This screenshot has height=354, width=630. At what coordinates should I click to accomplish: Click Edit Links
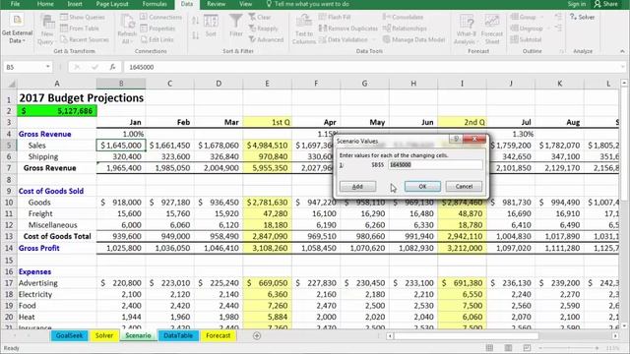pos(157,39)
